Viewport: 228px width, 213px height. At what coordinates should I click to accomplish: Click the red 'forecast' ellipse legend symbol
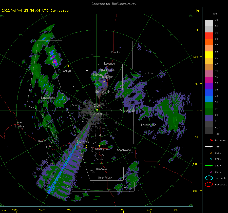[209, 184]
